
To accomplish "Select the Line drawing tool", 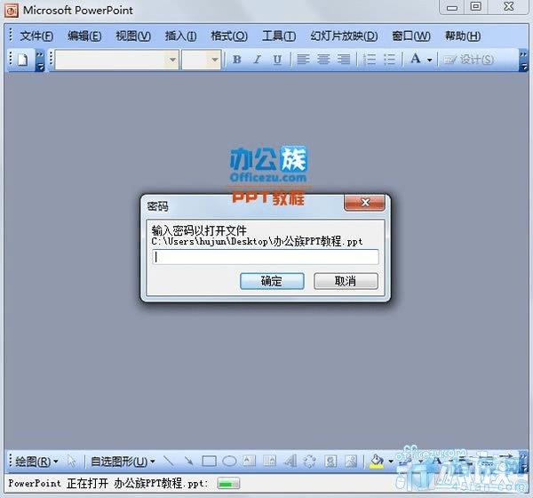I will (x=169, y=462).
